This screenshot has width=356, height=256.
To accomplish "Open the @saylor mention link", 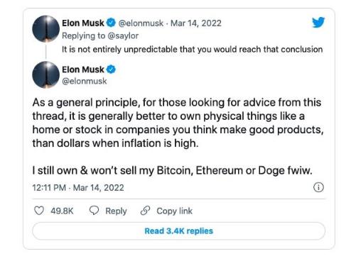I will pos(123,35).
